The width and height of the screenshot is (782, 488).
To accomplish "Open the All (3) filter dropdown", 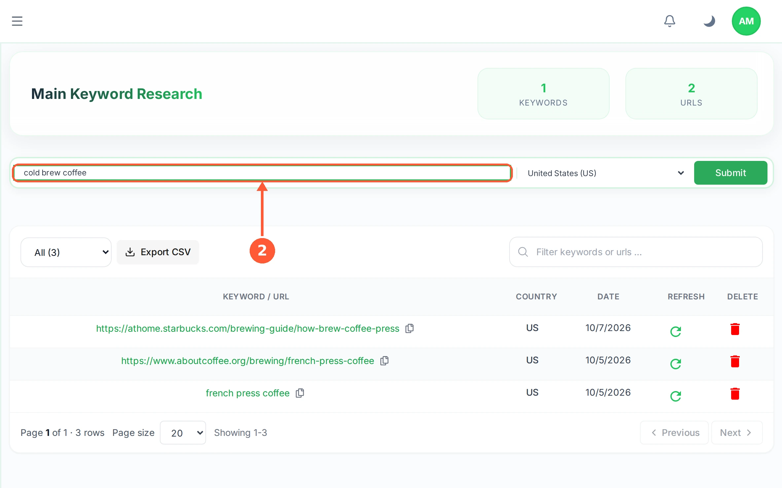I will pos(66,252).
